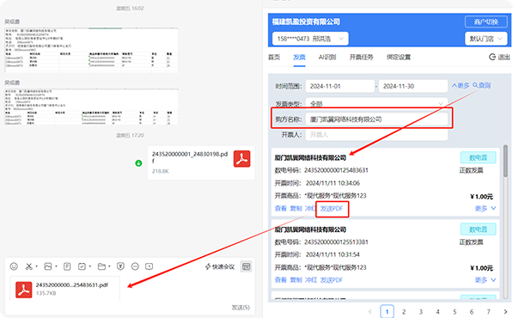Open the 24830198.pdf red PDF icon
The width and height of the screenshot is (513, 318).
241,159
